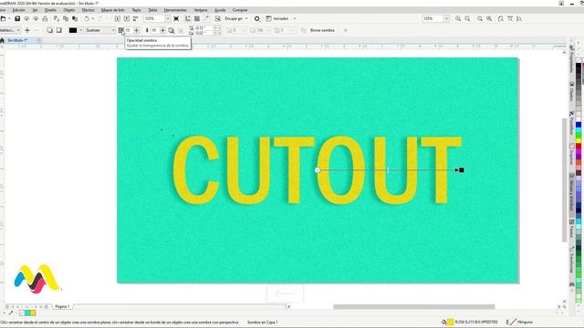This screenshot has width=584, height=328.
Task: Click the yellow fill indicator in status bar
Action: tap(450, 322)
